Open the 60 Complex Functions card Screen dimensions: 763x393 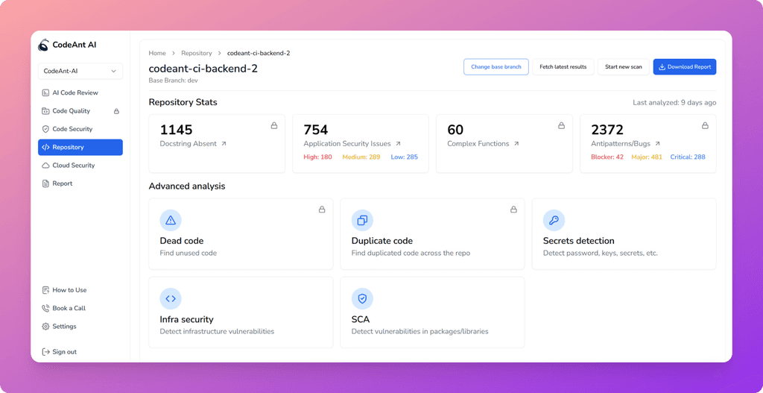504,144
